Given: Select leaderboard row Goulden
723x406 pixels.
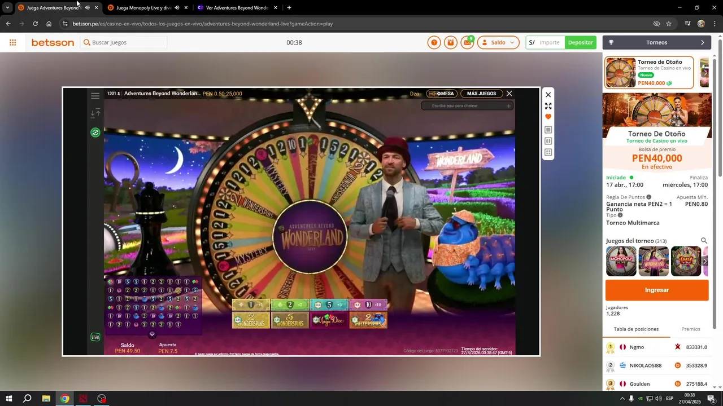Looking at the screenshot, I should click(x=657, y=383).
